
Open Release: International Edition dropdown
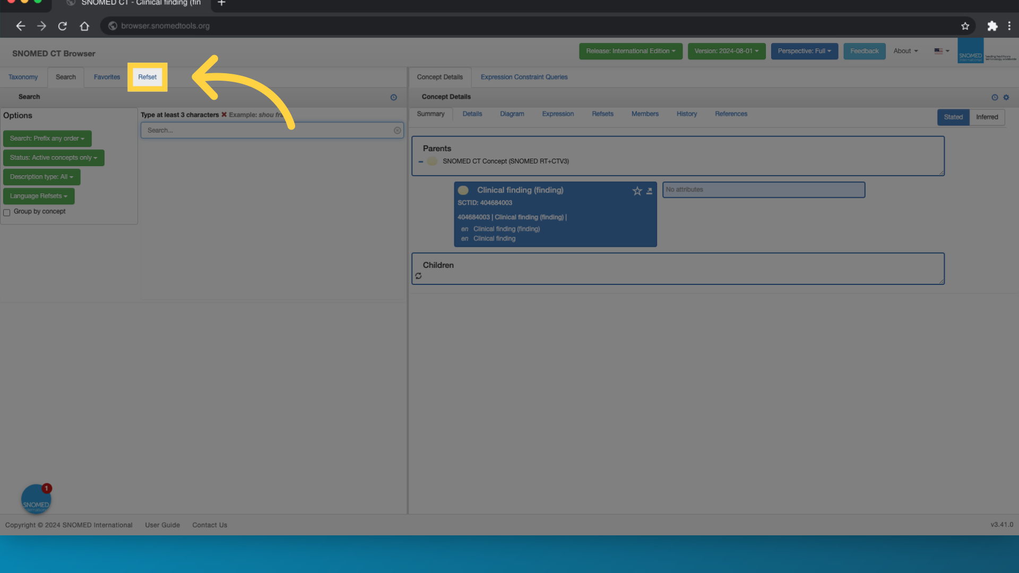[x=631, y=51]
